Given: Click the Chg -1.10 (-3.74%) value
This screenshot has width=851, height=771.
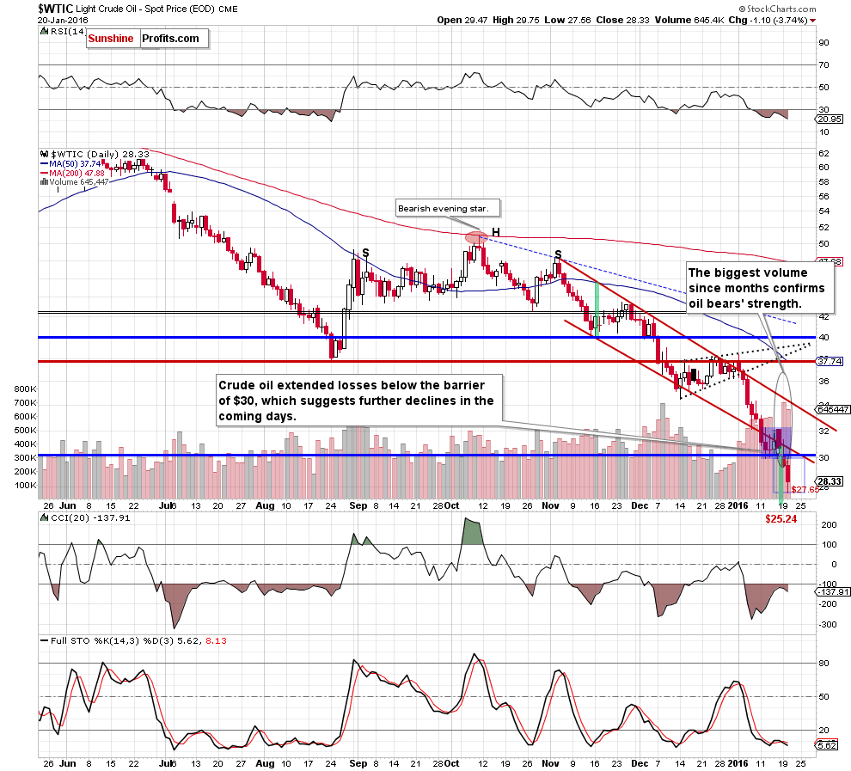Looking at the screenshot, I should pyautogui.click(x=768, y=20).
